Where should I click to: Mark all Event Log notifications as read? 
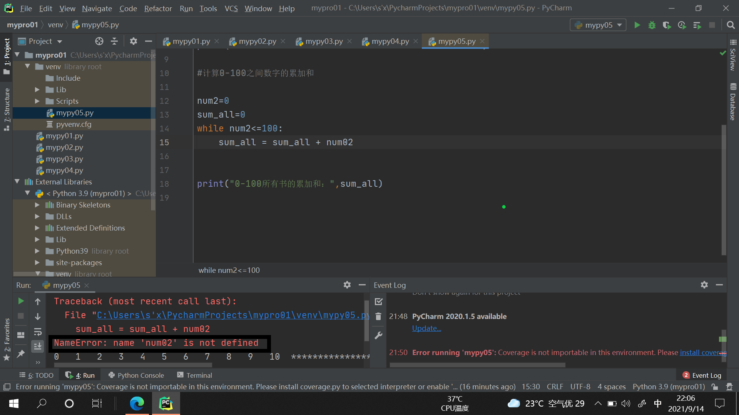point(378,302)
